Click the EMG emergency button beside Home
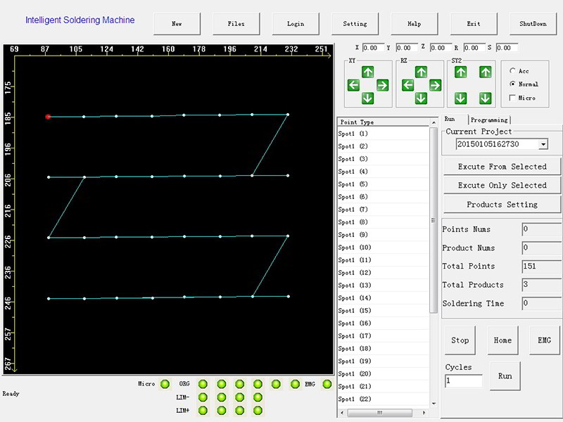Viewport: 563px width, 422px height. (x=544, y=340)
